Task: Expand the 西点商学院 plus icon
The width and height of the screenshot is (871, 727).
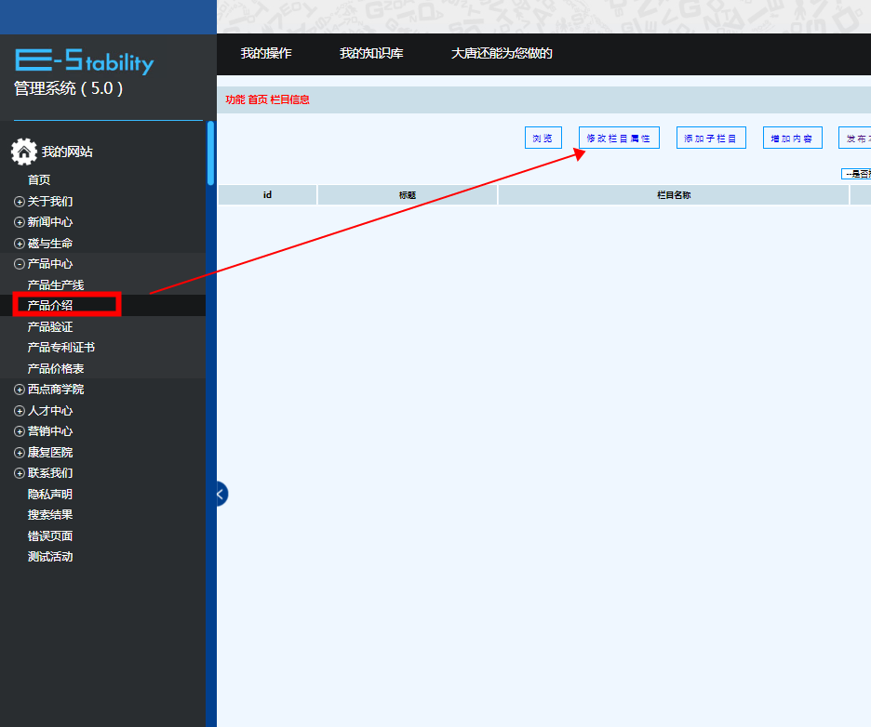Action: [x=20, y=390]
